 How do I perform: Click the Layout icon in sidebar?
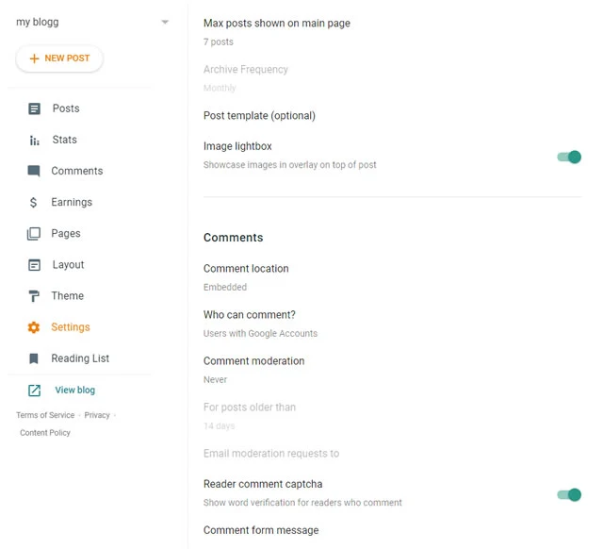coord(34,265)
